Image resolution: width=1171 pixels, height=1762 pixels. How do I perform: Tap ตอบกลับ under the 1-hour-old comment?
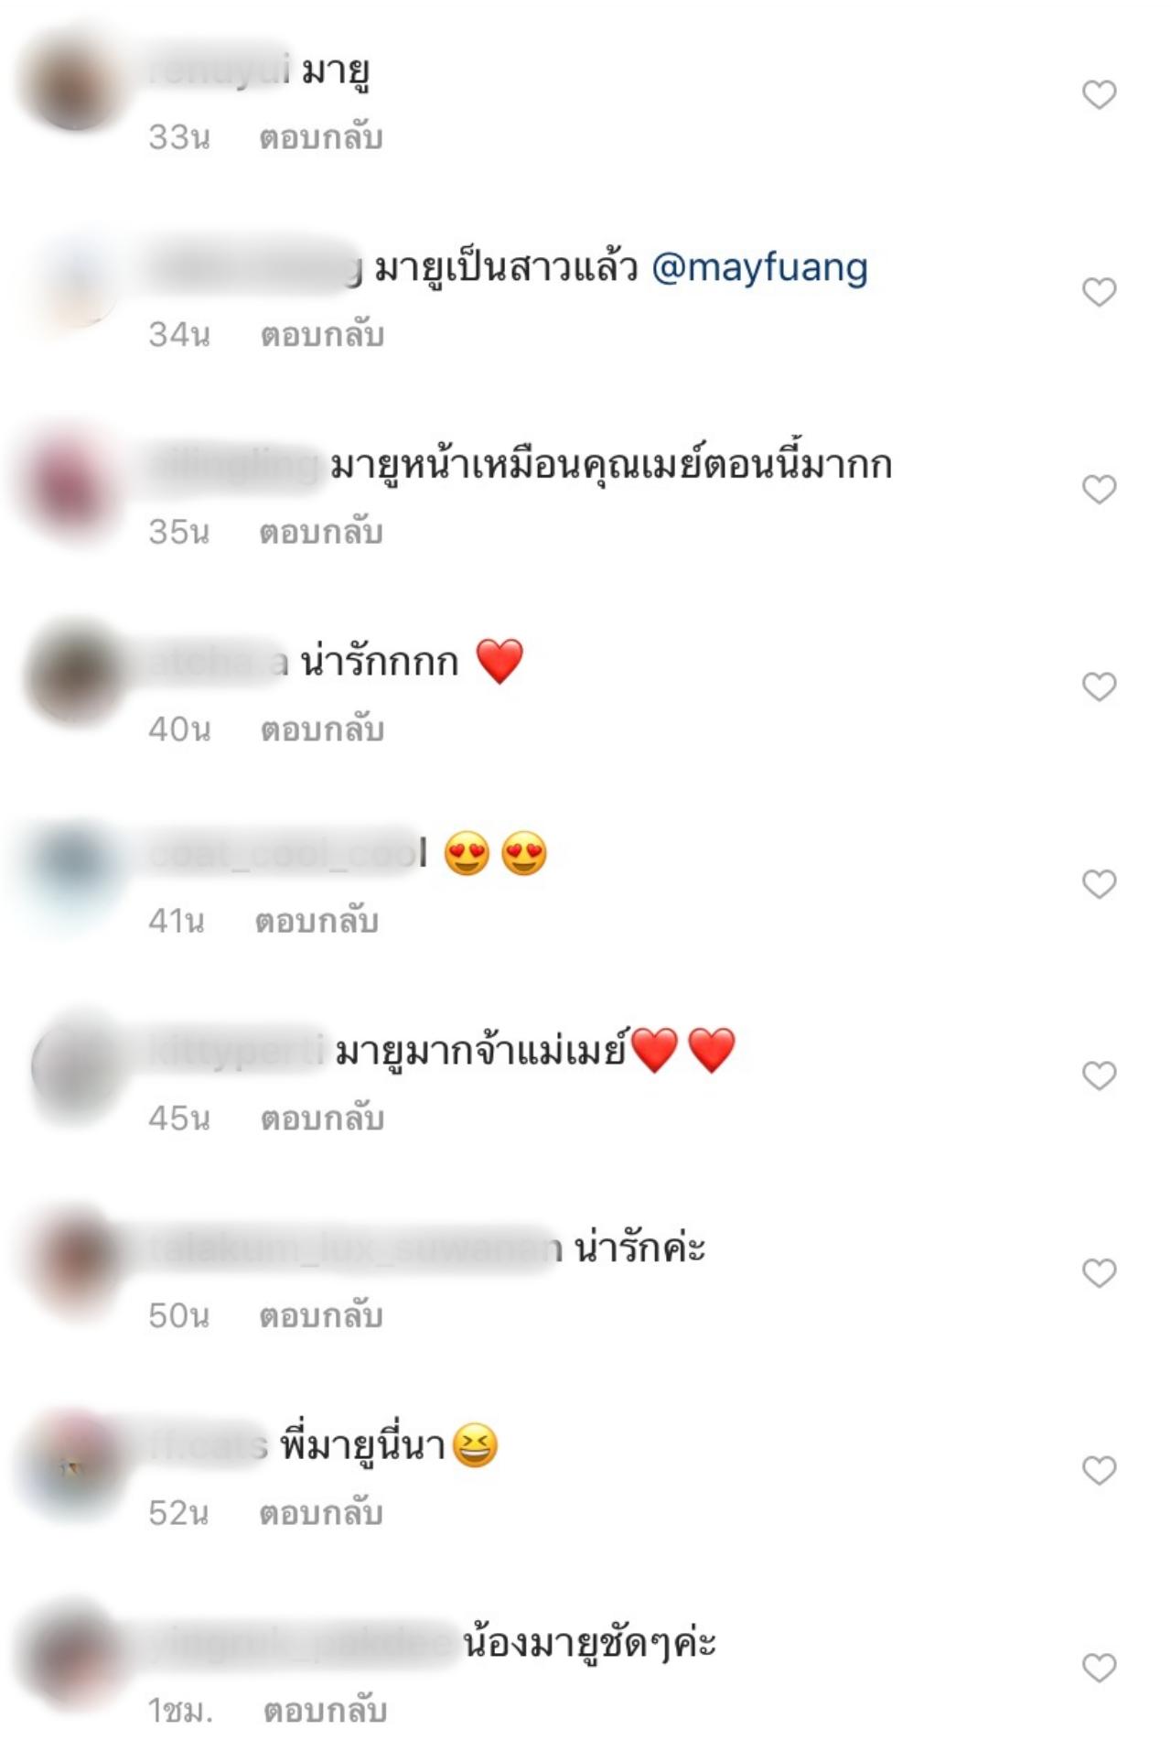coord(326,1711)
